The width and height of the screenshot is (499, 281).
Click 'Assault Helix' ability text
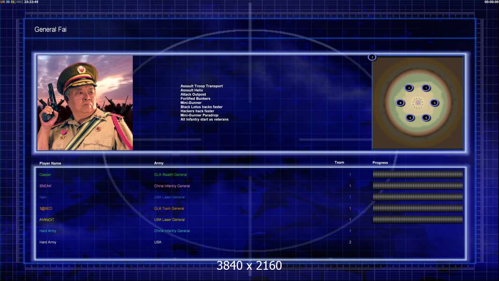pos(191,90)
